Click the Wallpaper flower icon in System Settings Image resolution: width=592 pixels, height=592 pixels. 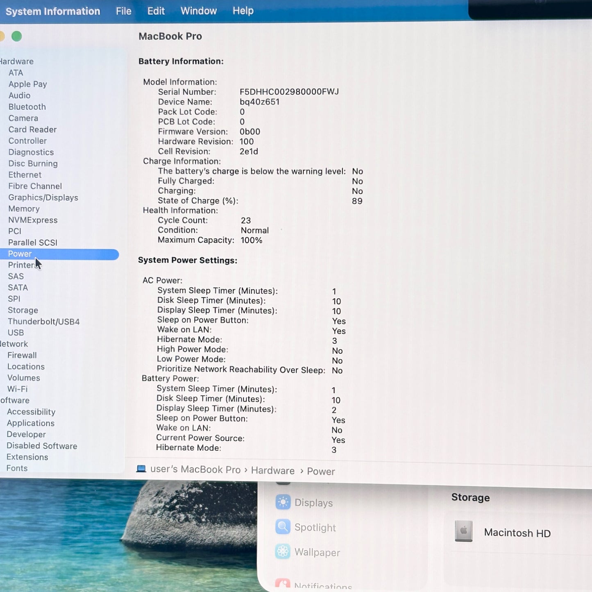click(283, 551)
